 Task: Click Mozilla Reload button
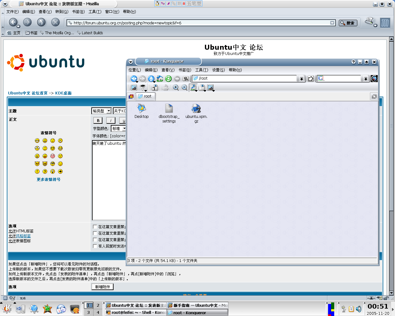(41, 22)
